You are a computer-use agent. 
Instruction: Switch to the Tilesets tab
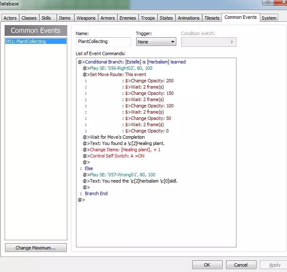tap(212, 18)
